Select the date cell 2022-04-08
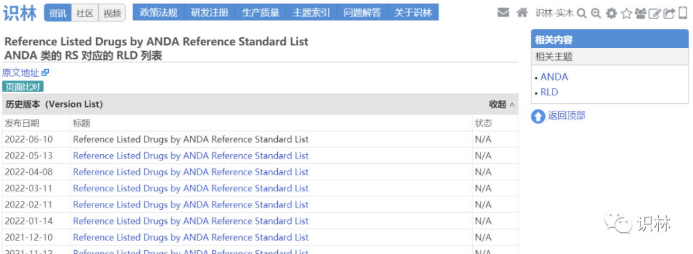The height and width of the screenshot is (254, 693). 28,172
